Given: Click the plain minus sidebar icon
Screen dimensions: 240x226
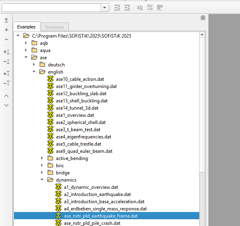Looking at the screenshot, I should tap(6, 39).
